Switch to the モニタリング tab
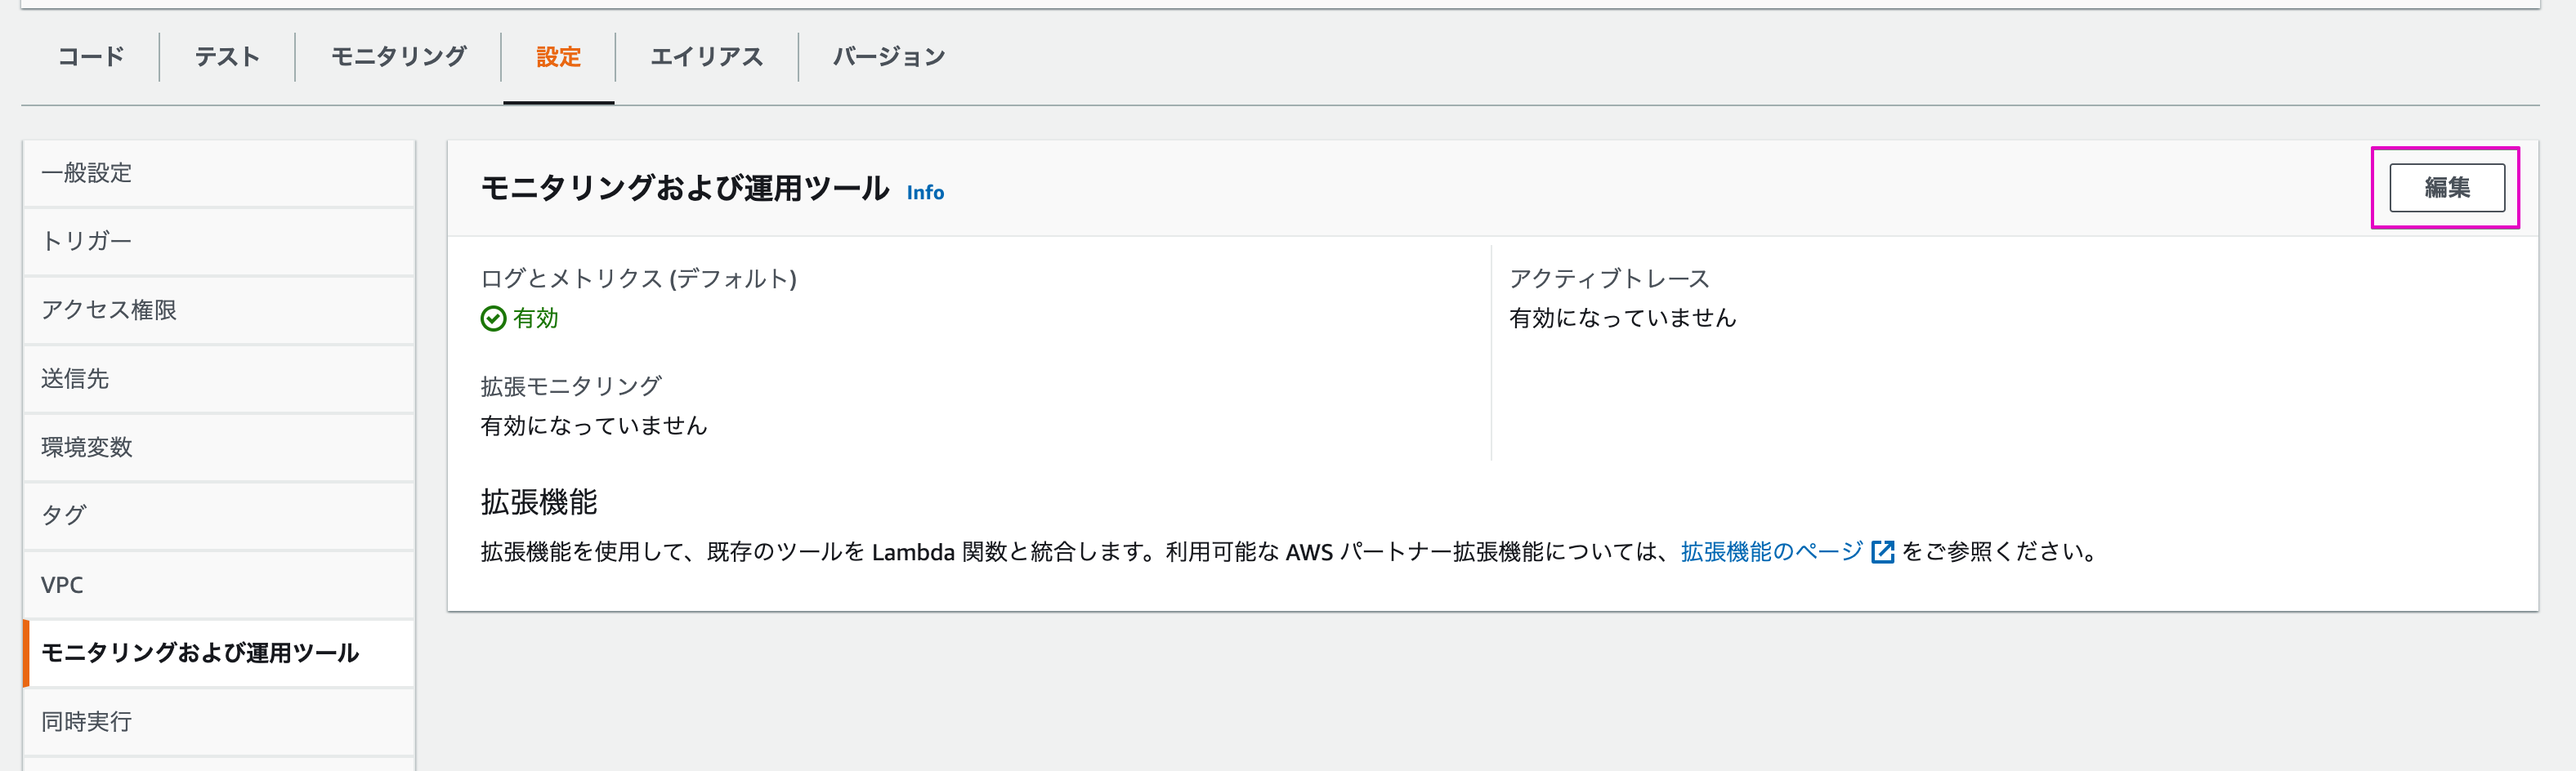Image resolution: width=2576 pixels, height=771 pixels. point(396,57)
